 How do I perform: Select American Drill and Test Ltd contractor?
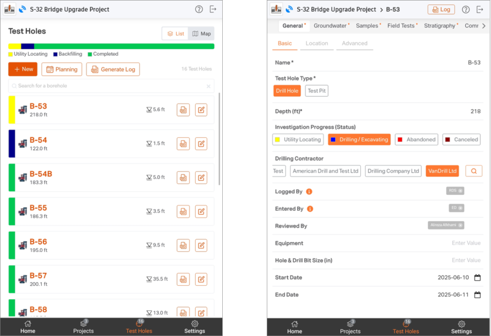point(325,171)
